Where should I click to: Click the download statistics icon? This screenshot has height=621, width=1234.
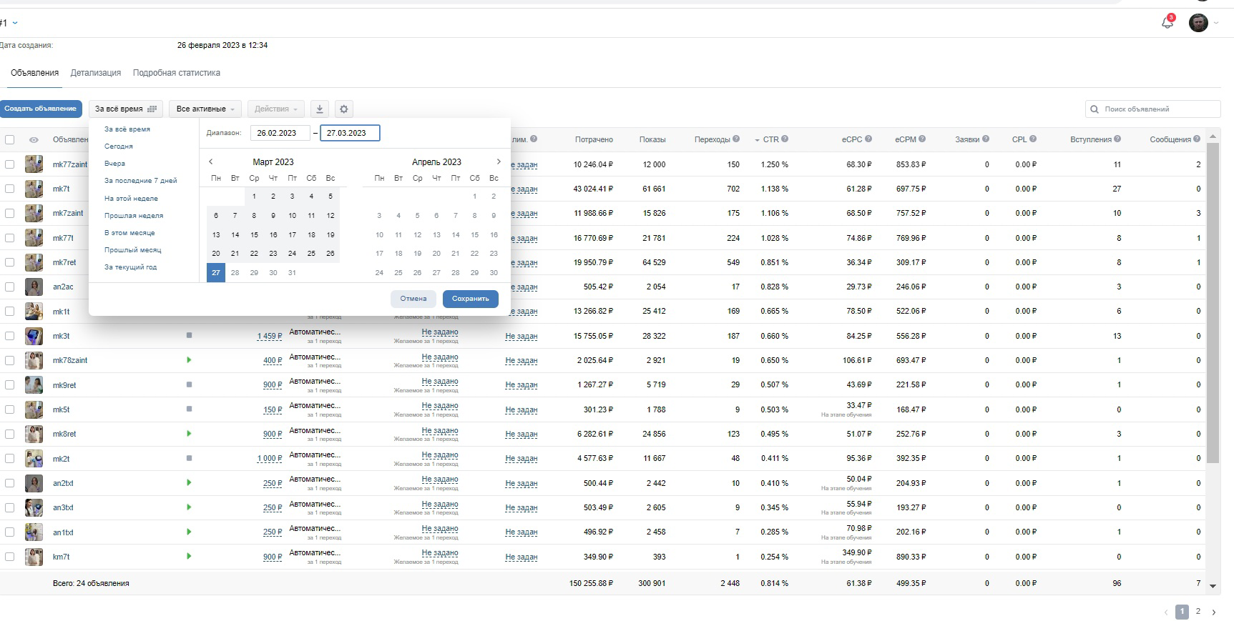(320, 109)
